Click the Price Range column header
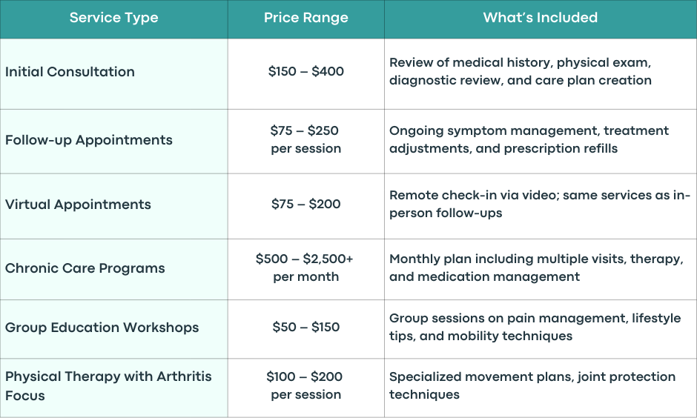Screen dimensions: 697x418 pos(305,18)
